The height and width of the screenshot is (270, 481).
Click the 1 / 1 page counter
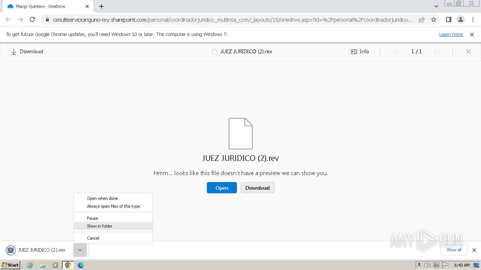pos(416,52)
